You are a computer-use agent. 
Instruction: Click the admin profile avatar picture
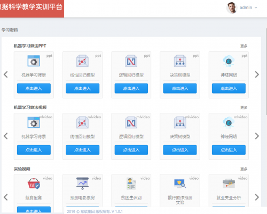click(x=232, y=7)
